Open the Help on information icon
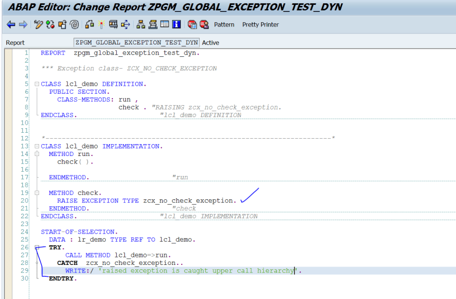The image size is (456, 299). click(176, 24)
